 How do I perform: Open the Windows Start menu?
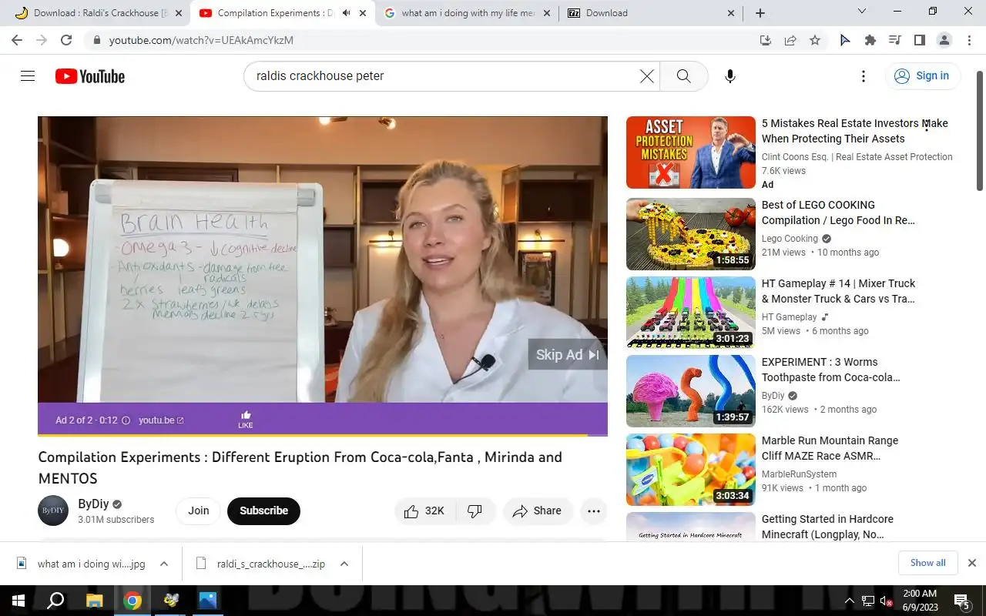[17, 601]
